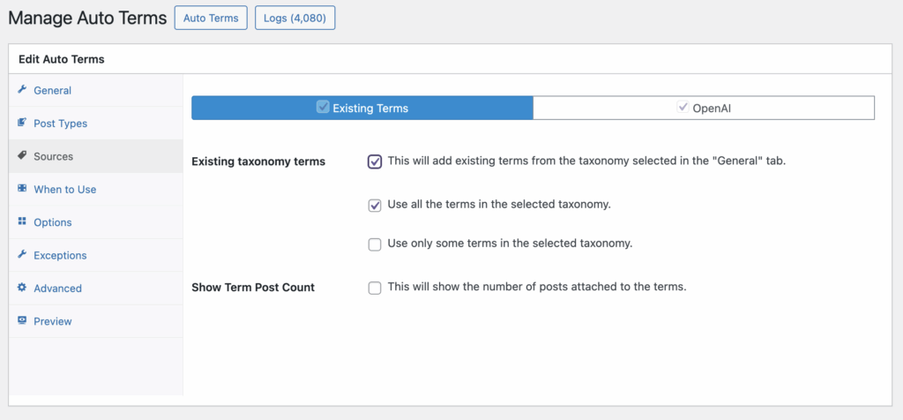Click the wrench icon beside Exceptions
Image resolution: width=903 pixels, height=420 pixels.
pyautogui.click(x=22, y=254)
